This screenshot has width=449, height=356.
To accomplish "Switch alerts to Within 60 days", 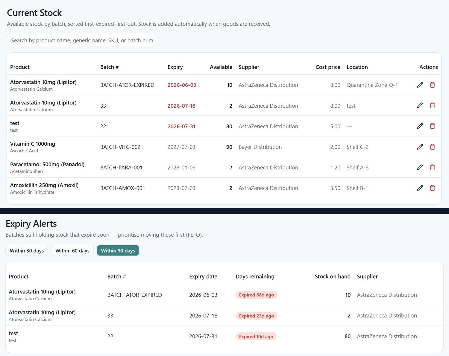I will (72, 251).
